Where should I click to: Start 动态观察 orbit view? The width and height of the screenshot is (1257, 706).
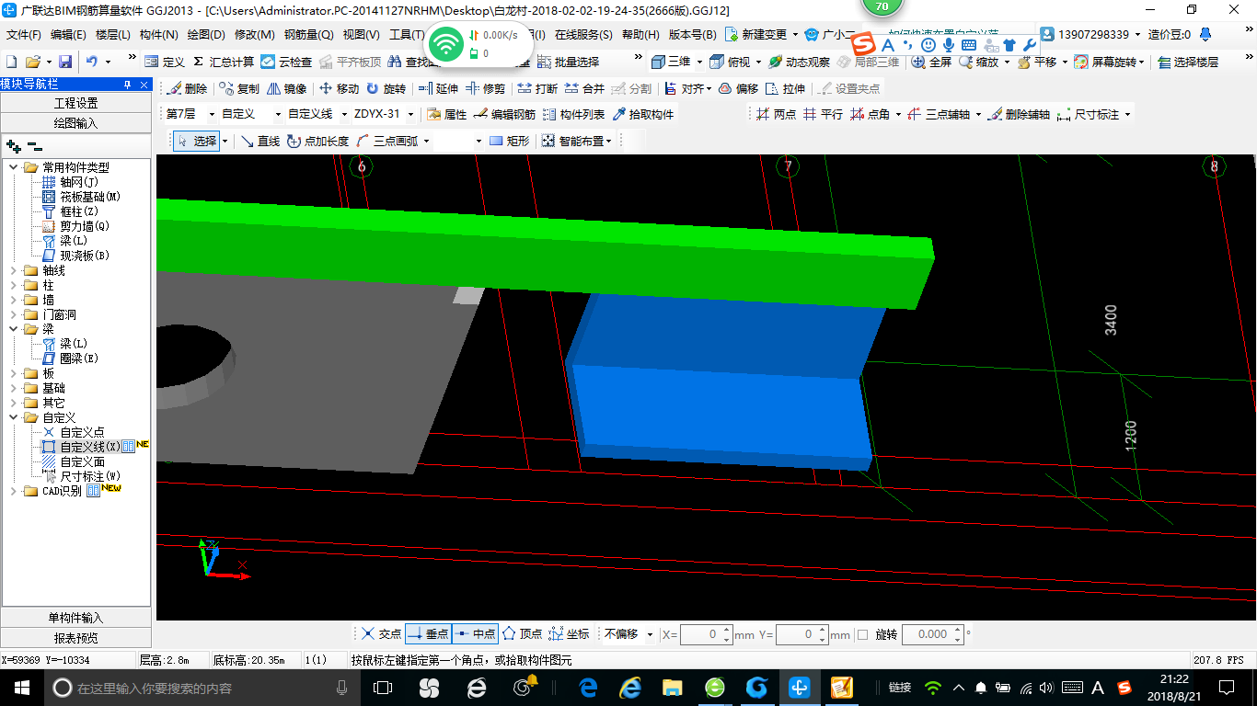[799, 62]
